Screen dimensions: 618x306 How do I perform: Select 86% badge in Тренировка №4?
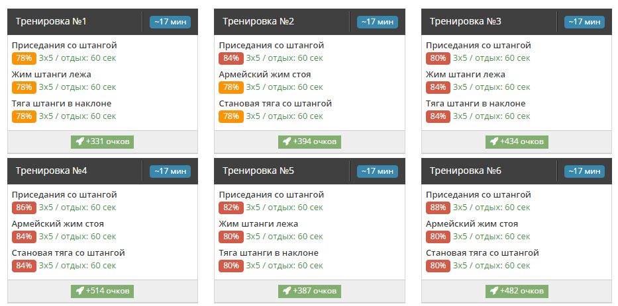tap(24, 208)
